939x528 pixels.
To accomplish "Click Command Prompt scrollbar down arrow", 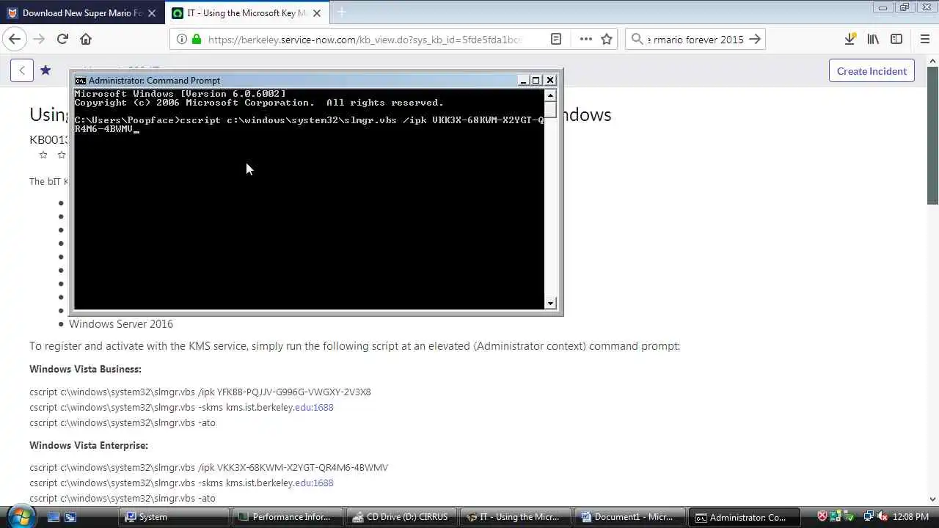I will coord(550,303).
